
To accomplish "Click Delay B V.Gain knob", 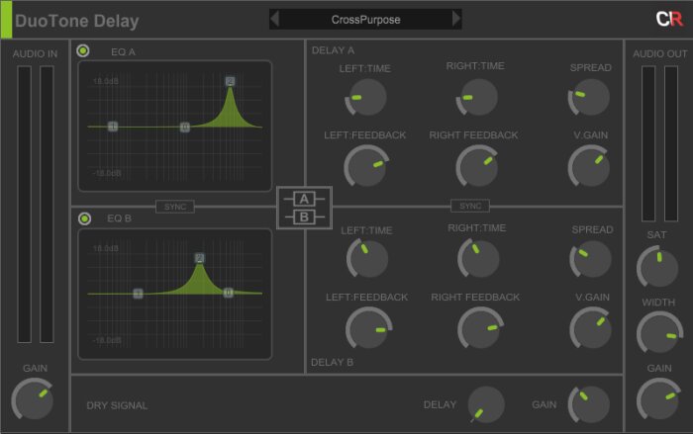I will [x=591, y=328].
